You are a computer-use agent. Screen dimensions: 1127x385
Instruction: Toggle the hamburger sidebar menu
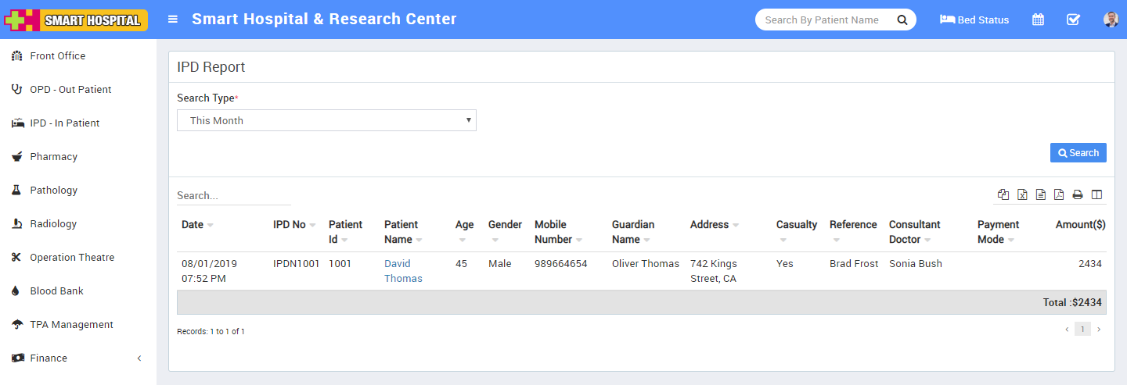click(173, 20)
